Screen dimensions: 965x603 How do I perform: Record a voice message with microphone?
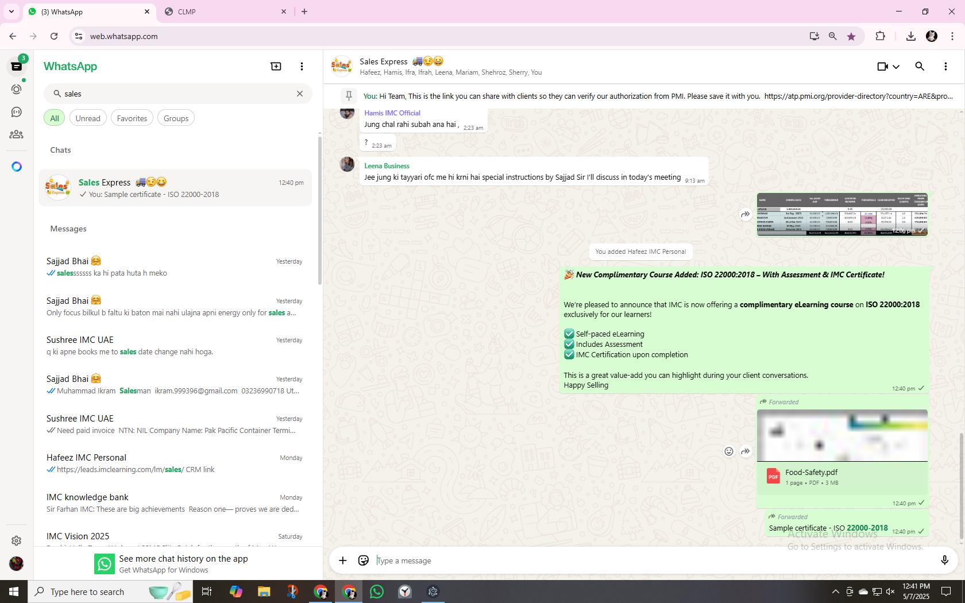[x=944, y=561]
